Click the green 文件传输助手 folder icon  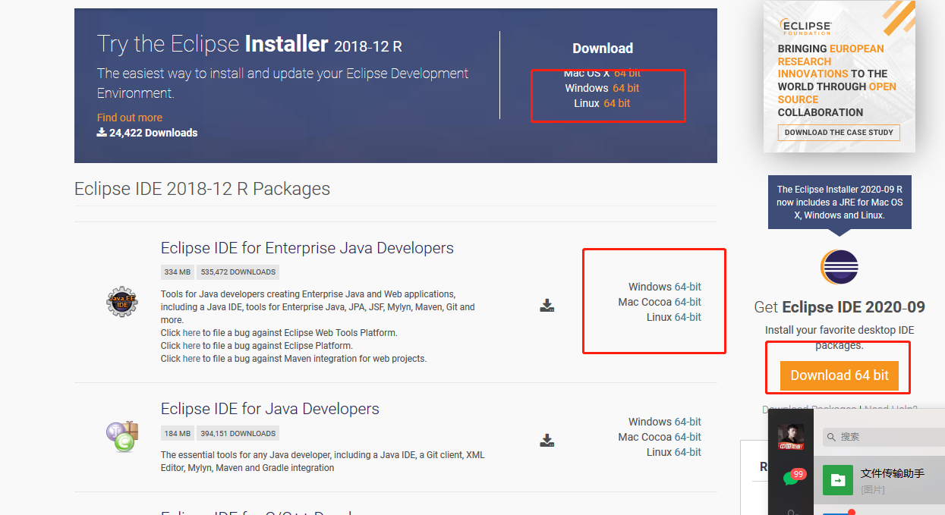(x=838, y=480)
